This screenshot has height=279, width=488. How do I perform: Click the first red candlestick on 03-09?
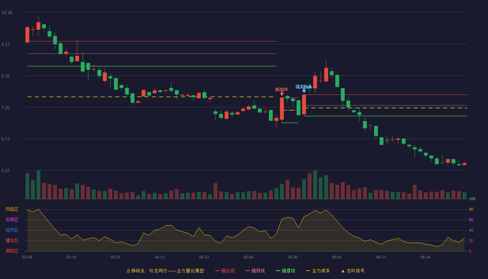(x=27, y=35)
